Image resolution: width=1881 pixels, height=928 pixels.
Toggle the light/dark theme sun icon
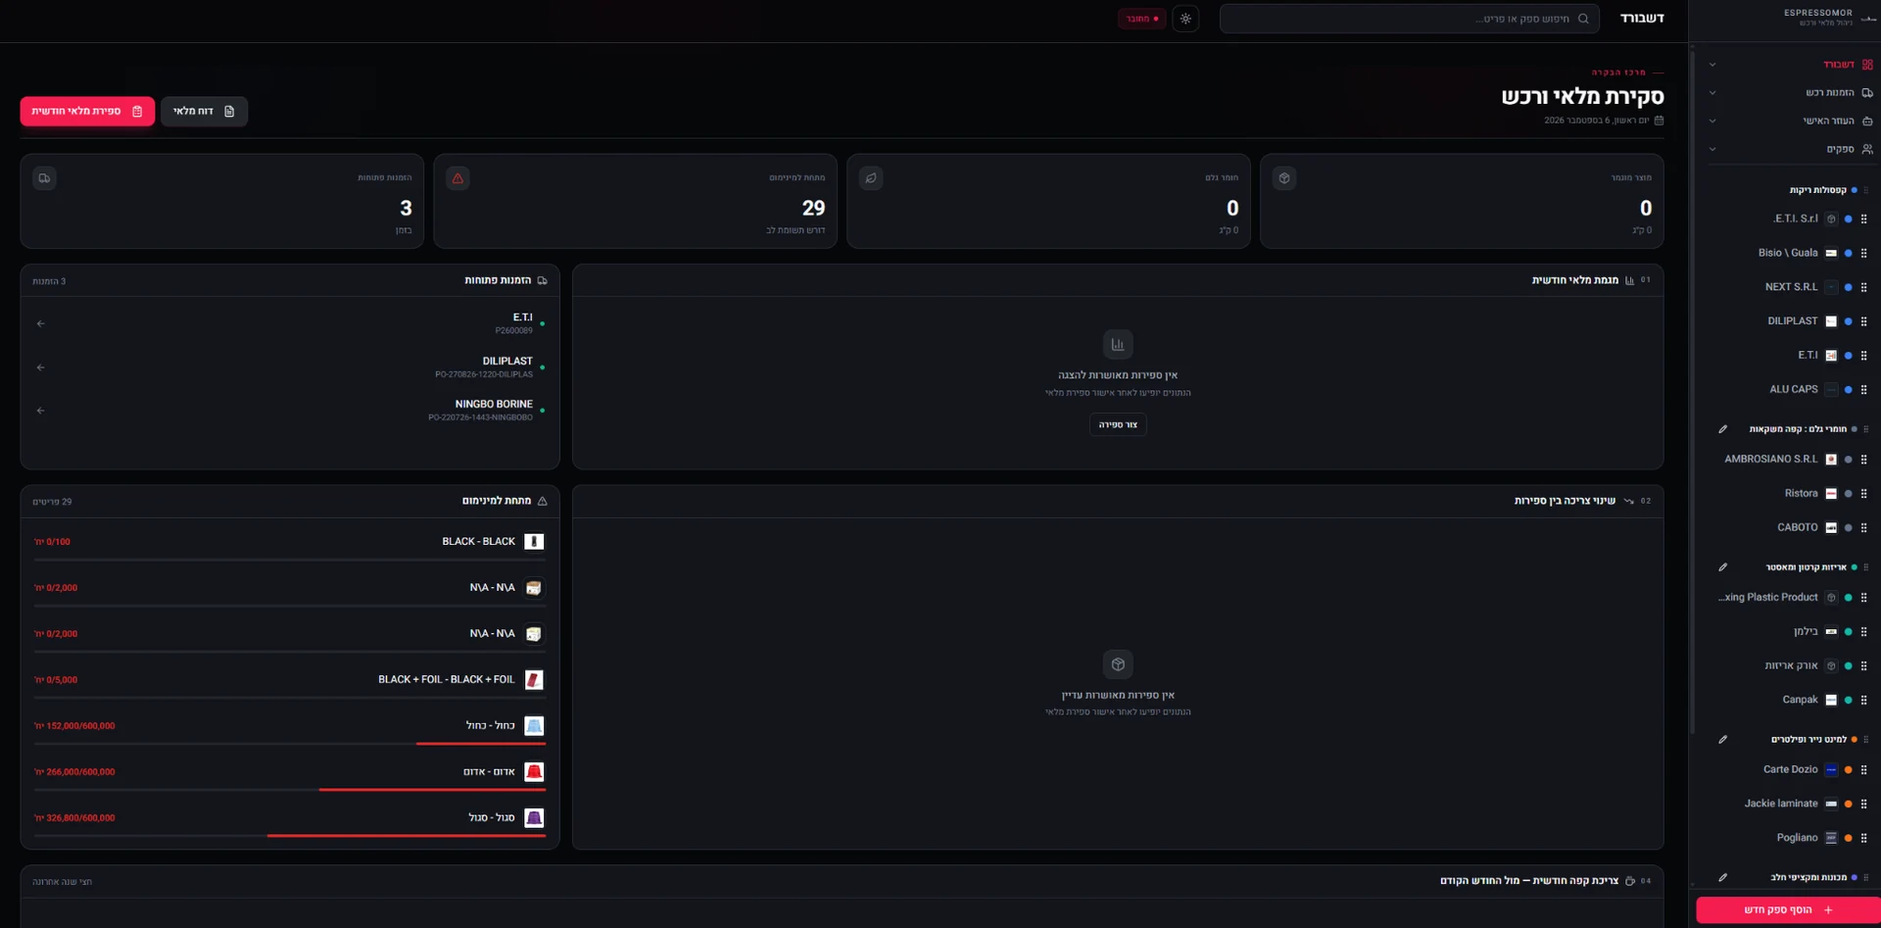click(1185, 19)
